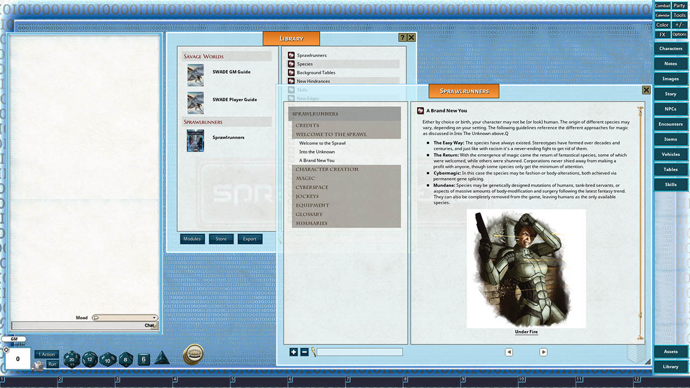
Task: Open the Combat tracker
Action: pos(662,6)
